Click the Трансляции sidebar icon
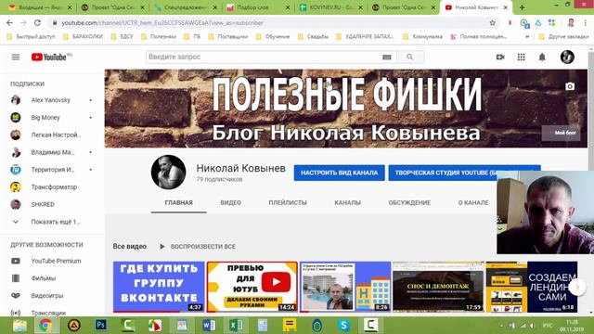 [x=16, y=313]
